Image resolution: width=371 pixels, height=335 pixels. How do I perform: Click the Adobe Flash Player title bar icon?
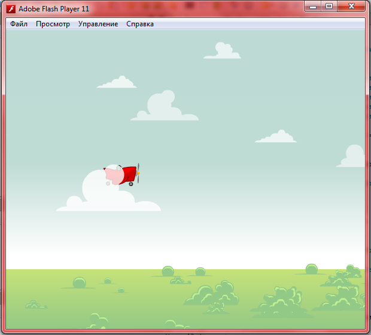tap(11, 9)
